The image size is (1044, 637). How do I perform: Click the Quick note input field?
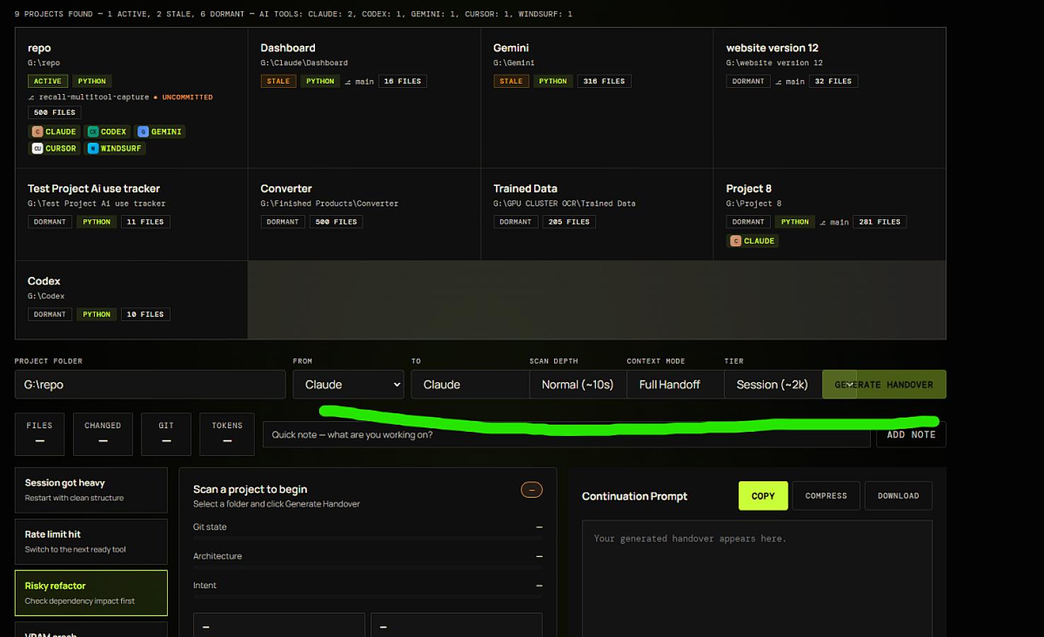566,435
